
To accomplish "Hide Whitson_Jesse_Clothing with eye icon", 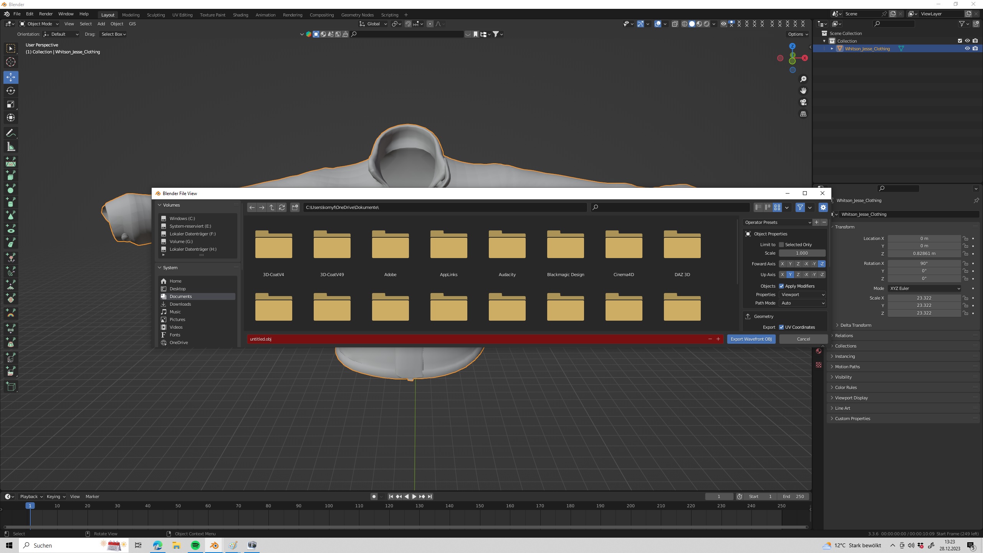I will coord(967,48).
